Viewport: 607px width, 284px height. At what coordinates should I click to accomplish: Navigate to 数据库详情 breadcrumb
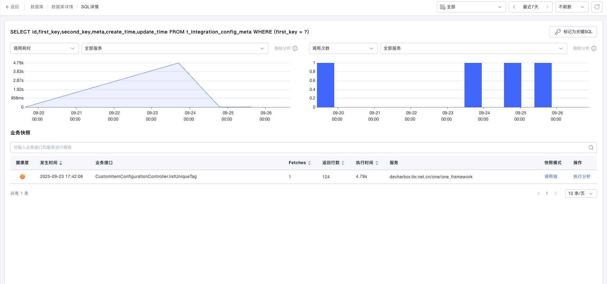[x=62, y=7]
